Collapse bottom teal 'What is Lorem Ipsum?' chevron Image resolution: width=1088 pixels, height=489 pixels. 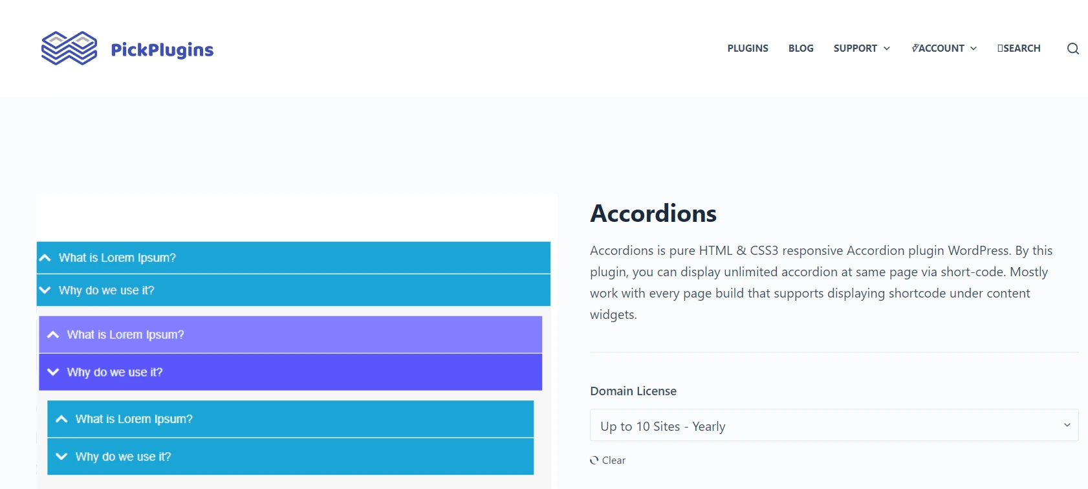click(61, 419)
